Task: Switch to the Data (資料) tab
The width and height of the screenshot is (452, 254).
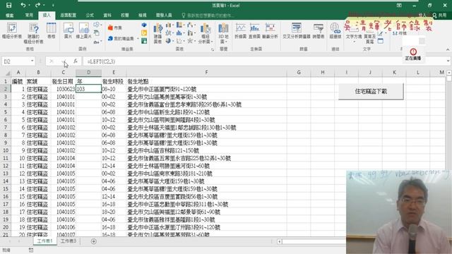Action: pyautogui.click(x=107, y=15)
